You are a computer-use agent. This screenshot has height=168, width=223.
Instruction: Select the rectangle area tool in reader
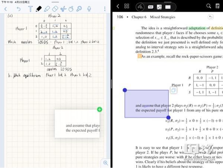168,7
